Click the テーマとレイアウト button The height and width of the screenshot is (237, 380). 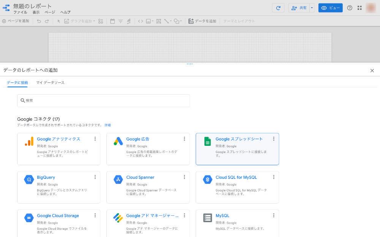(239, 21)
